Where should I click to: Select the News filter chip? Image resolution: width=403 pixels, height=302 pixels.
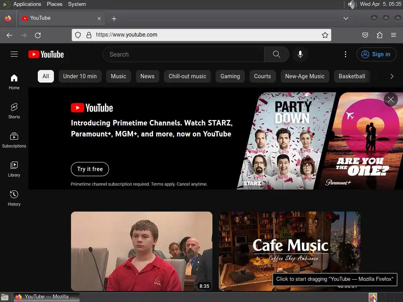[x=147, y=76]
